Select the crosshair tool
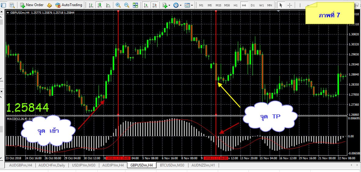 coord(290,5)
